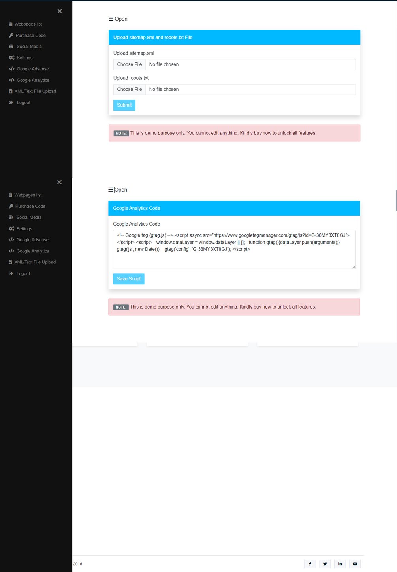This screenshot has height=572, width=397.
Task: Click code icon next to lower Google Analytics
Action: 11,251
